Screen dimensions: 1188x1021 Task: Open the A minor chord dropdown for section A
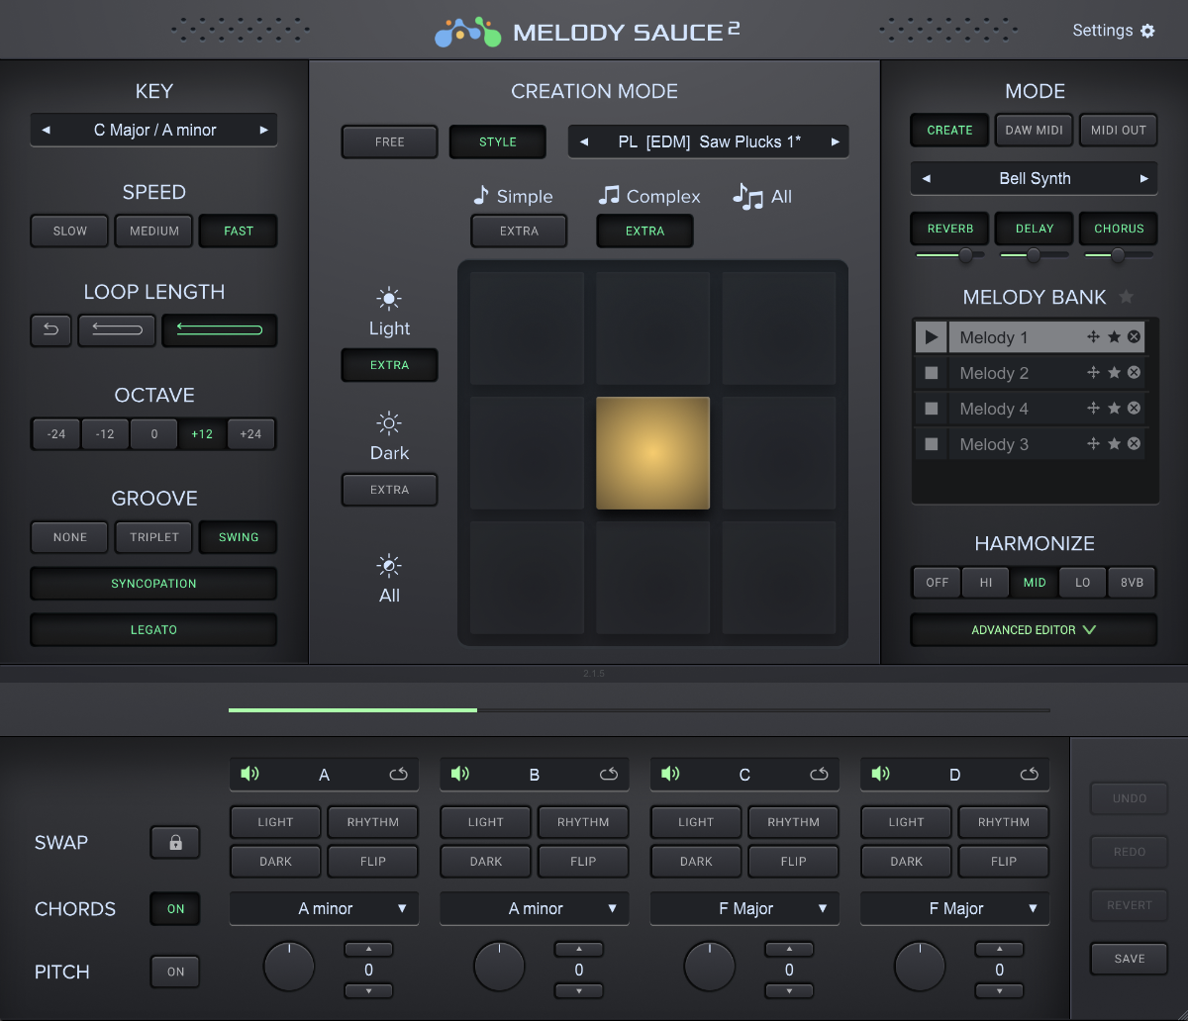pyautogui.click(x=324, y=908)
